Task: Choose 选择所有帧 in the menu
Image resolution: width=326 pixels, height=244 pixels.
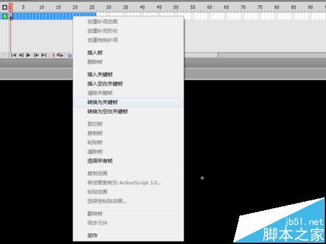Action: (128, 161)
